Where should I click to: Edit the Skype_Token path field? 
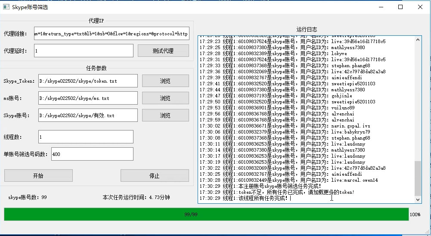coord(88,81)
